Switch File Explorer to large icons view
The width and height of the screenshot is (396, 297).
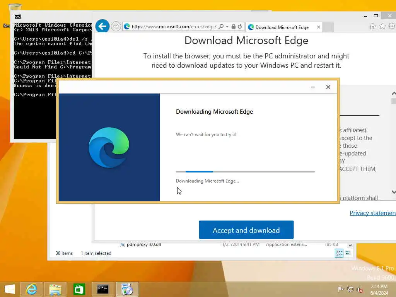348,253
